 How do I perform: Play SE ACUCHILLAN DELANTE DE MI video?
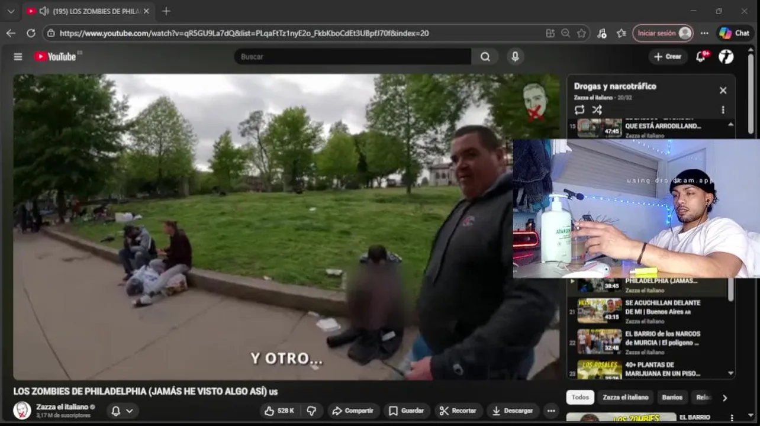(648, 311)
